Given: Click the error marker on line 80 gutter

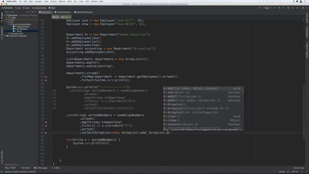Looking at the screenshot, I should click(x=46, y=133).
